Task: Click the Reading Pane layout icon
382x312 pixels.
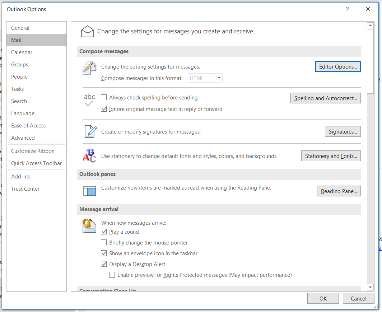Action: [x=90, y=191]
